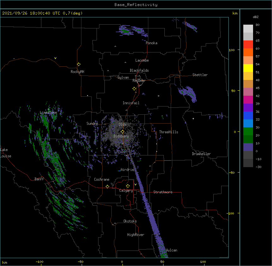Click the purple echo blob south of Stettler
Screen dimensions: 272x266
[x=188, y=94]
